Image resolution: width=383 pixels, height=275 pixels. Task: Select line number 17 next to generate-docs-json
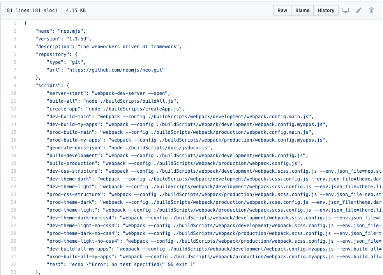tap(13, 148)
